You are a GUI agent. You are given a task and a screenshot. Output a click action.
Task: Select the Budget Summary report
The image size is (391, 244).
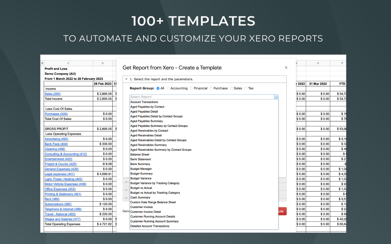204,174
